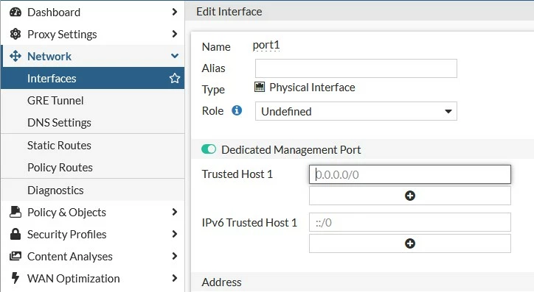Go to Static Routes

coord(93,146)
